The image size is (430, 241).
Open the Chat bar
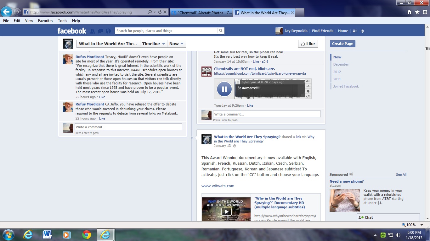click(388, 217)
